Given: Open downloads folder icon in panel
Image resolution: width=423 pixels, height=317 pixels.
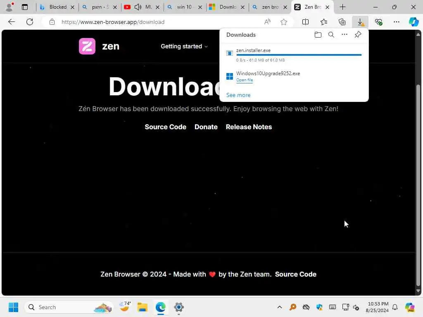Looking at the screenshot, I should coord(318,35).
